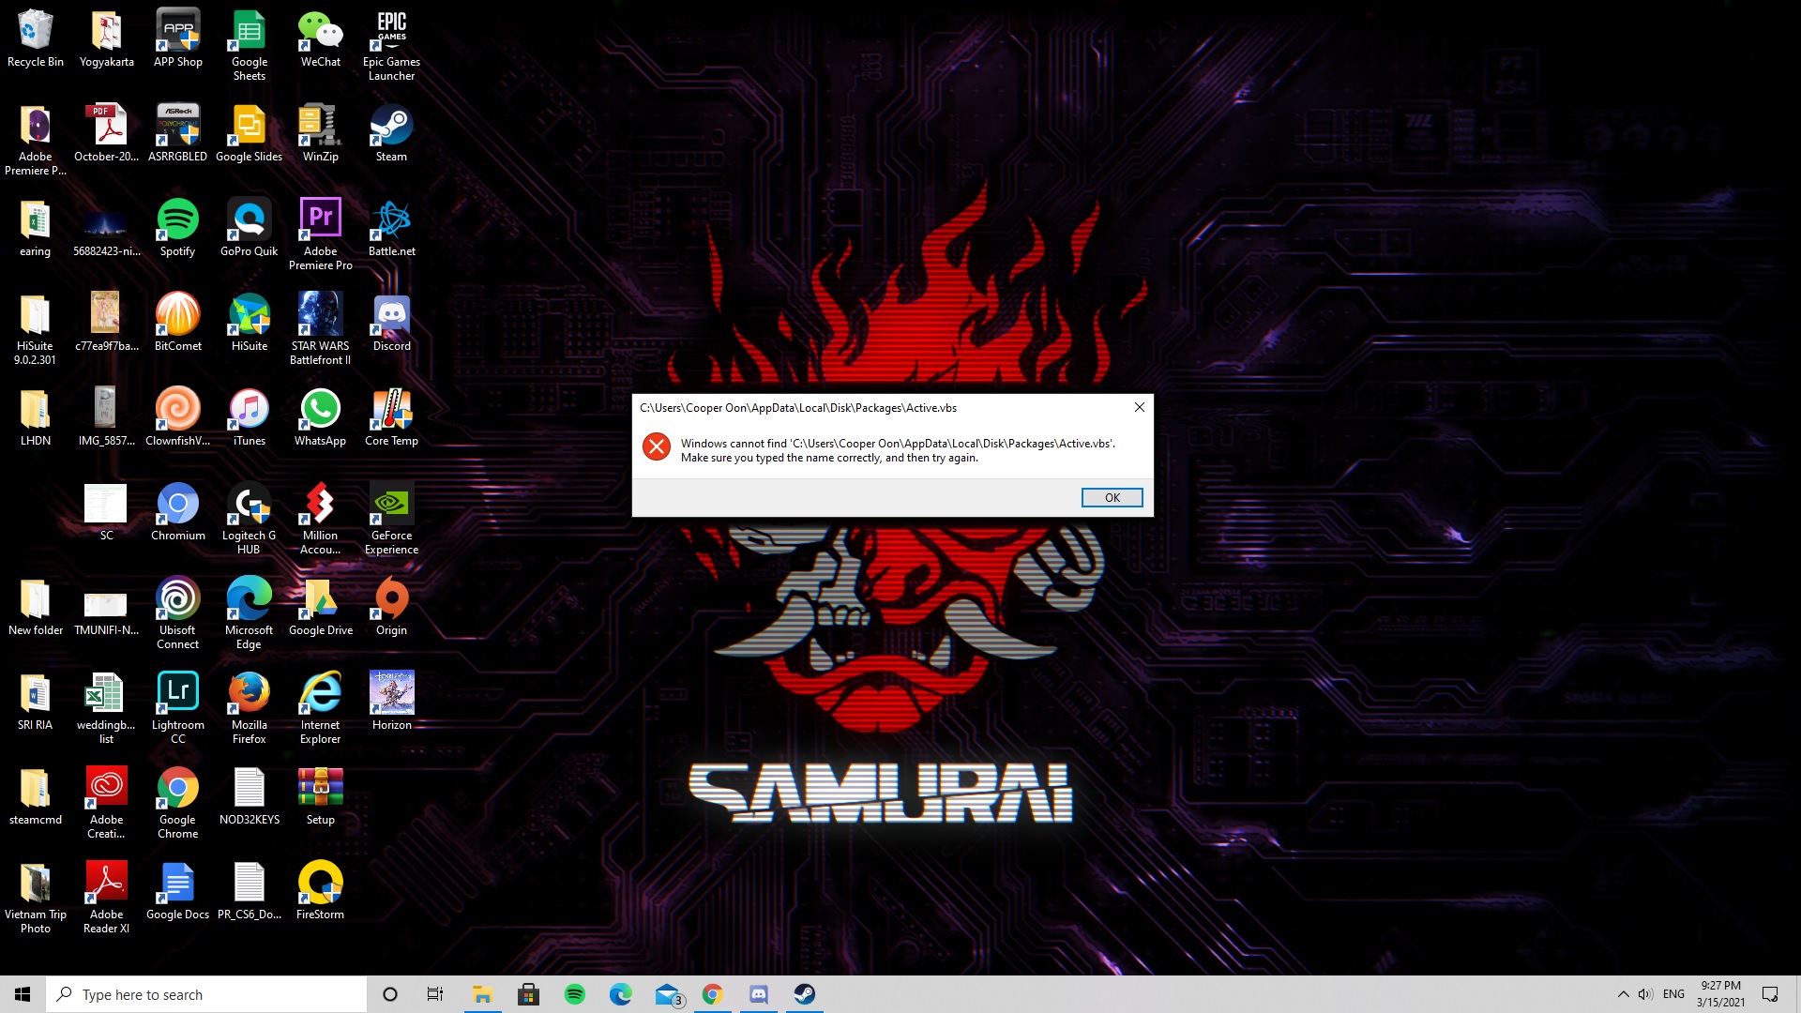Viewport: 1801px width, 1013px height.
Task: Select the steamcmd folder
Action: pyautogui.click(x=36, y=797)
